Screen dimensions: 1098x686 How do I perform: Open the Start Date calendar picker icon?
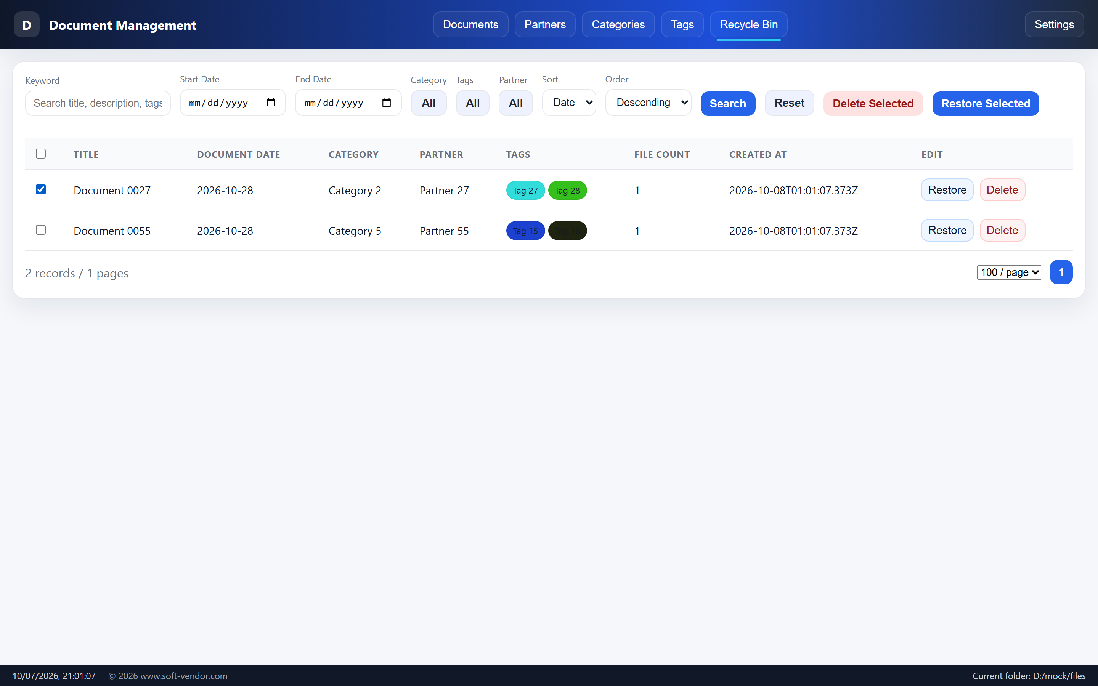[x=271, y=103]
